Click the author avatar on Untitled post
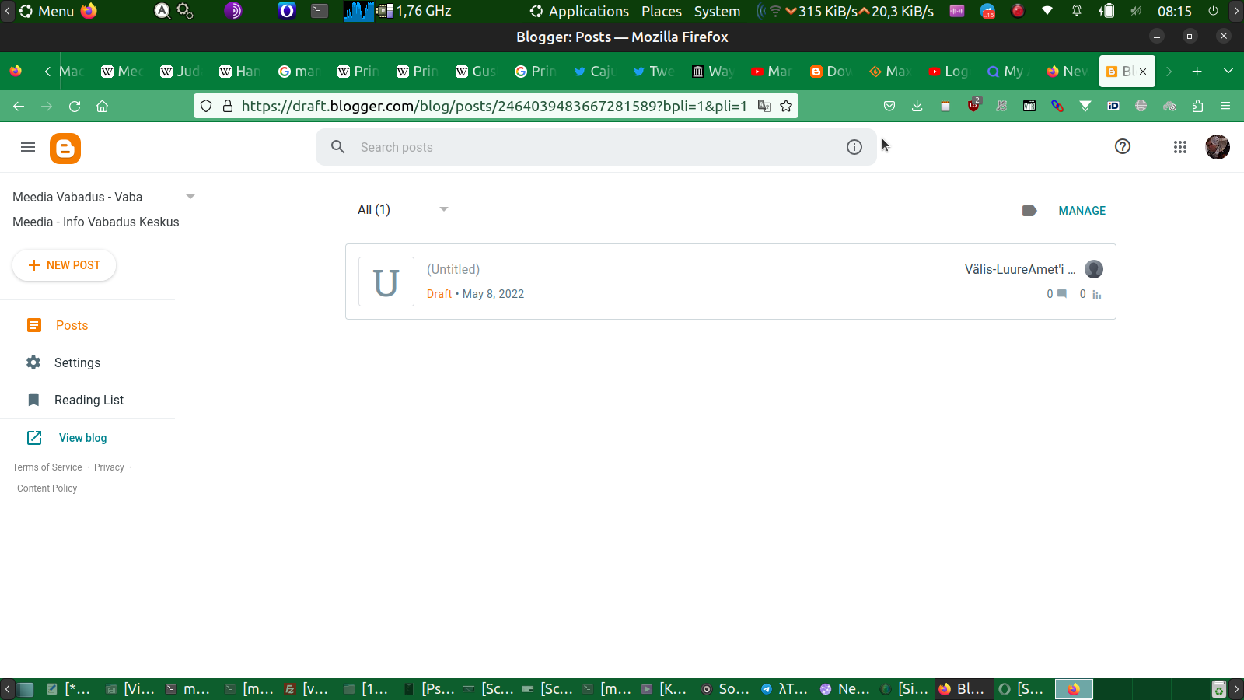This screenshot has height=700, width=1244. click(x=1094, y=269)
